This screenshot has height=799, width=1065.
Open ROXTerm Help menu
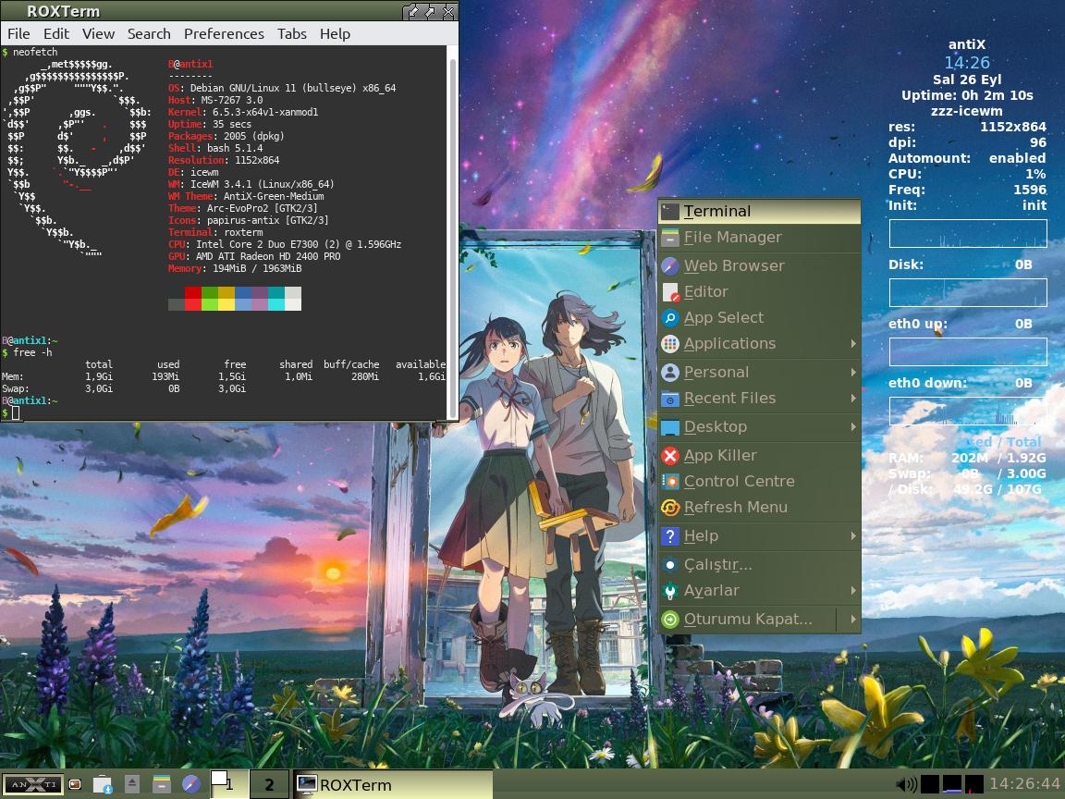tap(335, 34)
